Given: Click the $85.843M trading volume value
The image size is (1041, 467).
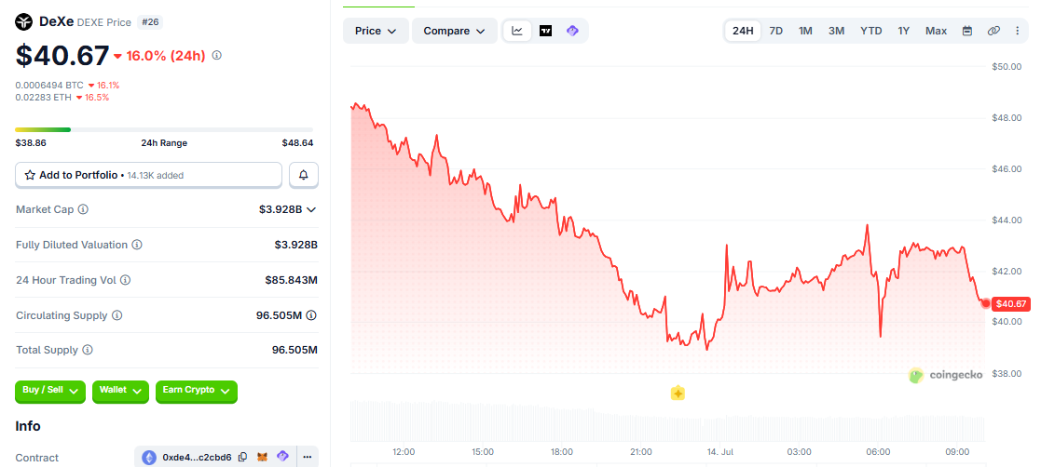Looking at the screenshot, I should 292,280.
